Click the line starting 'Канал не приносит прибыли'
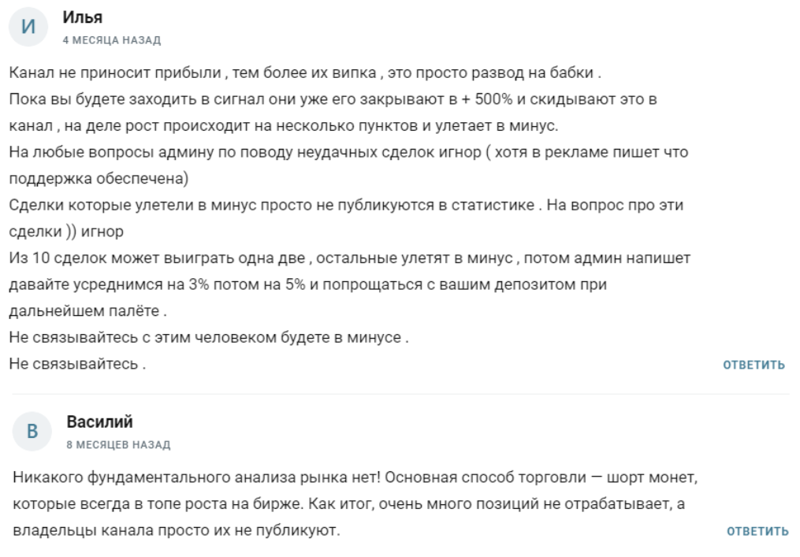This screenshot has width=800, height=557. coord(306,73)
